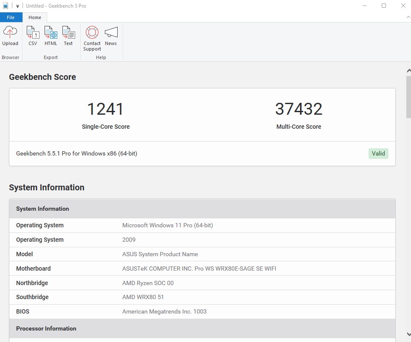411x342 pixels.
Task: Click the app icon in the title bar
Action: coord(6,6)
